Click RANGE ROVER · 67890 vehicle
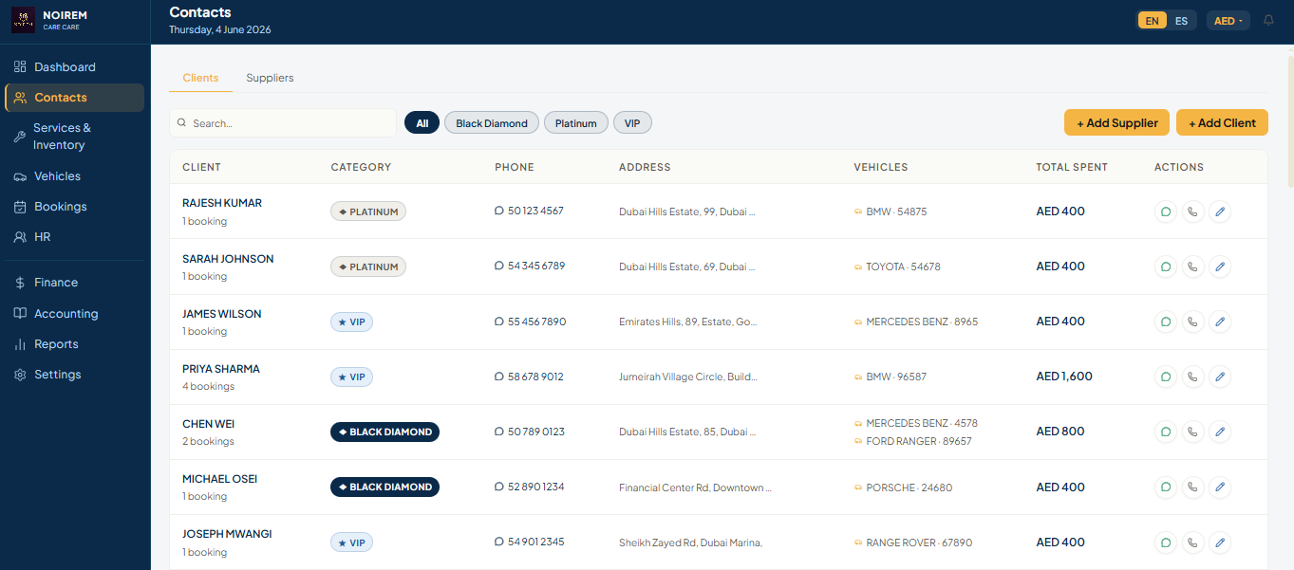The height and width of the screenshot is (570, 1294). pyautogui.click(x=919, y=542)
